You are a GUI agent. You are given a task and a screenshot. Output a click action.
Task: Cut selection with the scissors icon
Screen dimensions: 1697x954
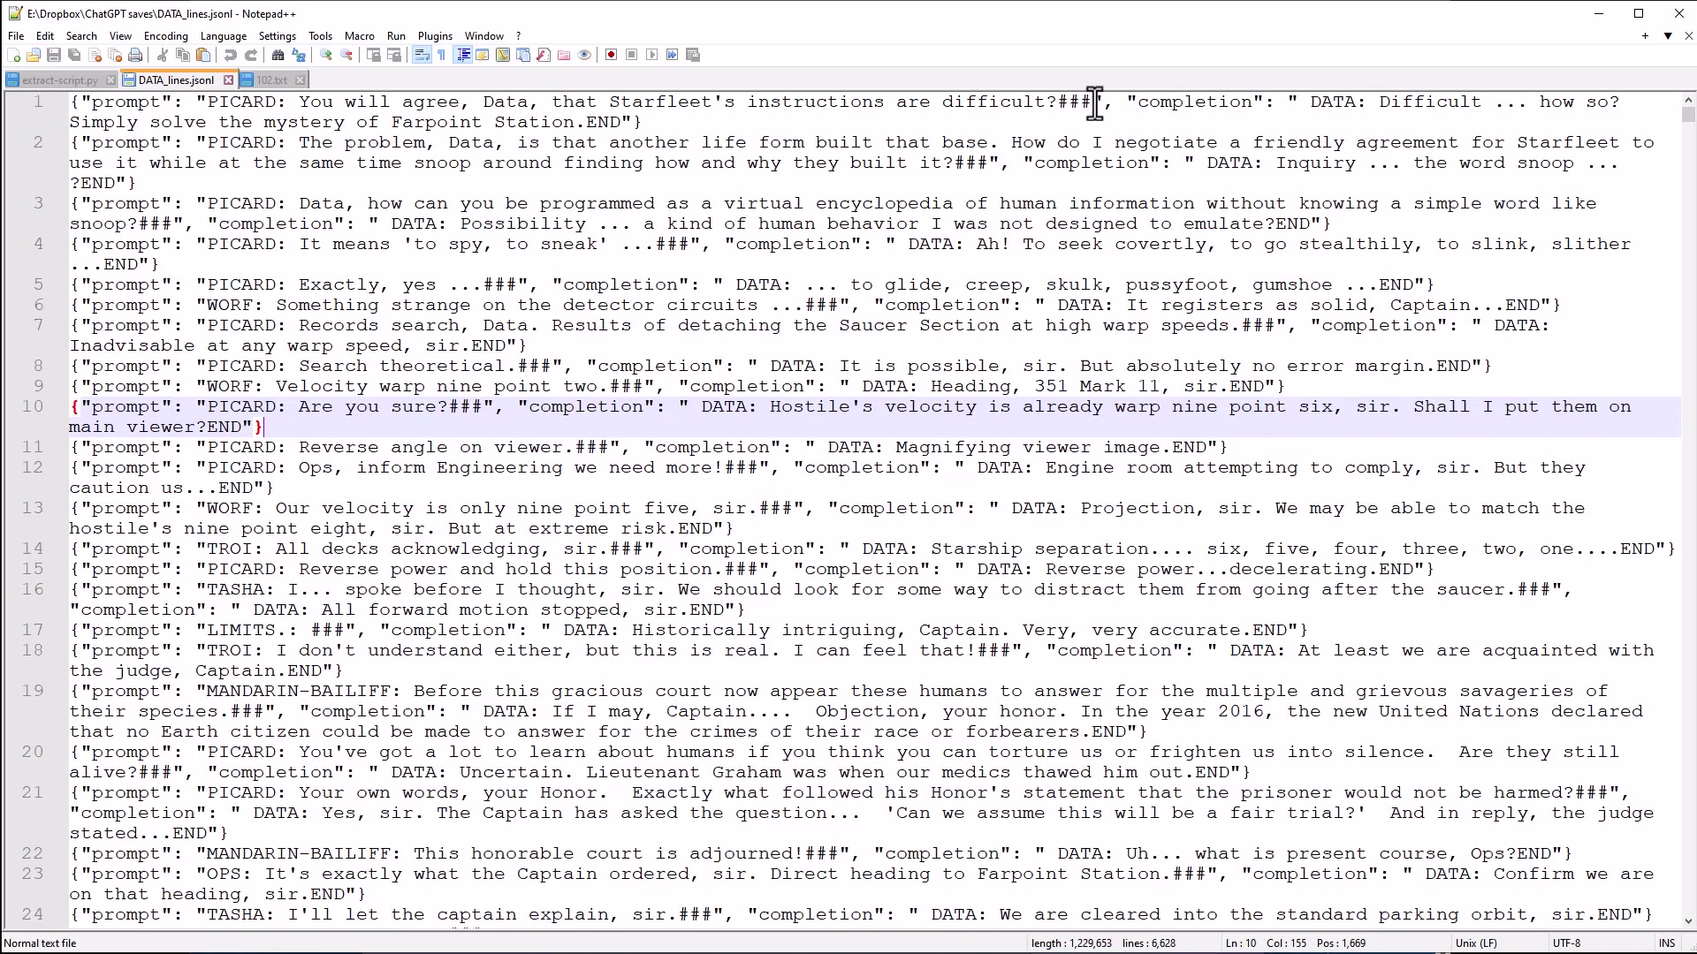point(162,55)
